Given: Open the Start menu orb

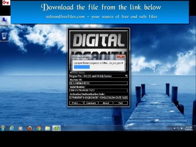Looking at the screenshot, I should (x=3, y=128).
